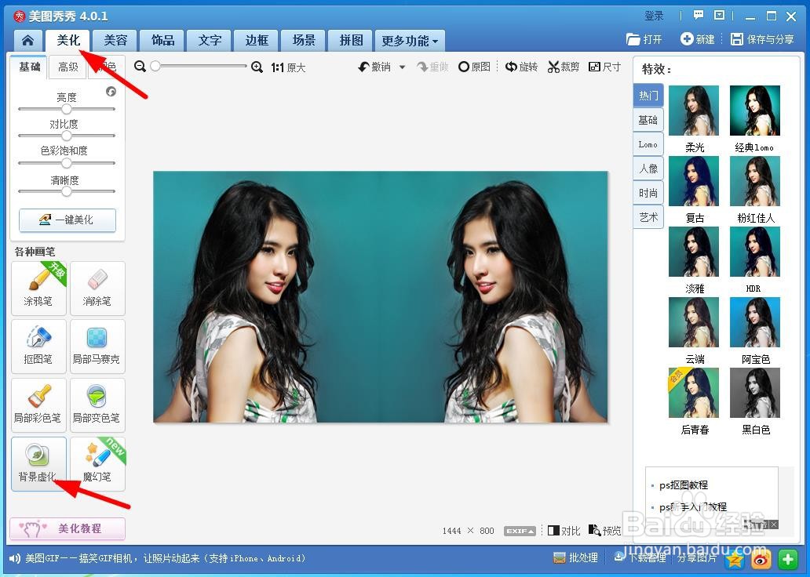Toggle 对比 compare view
The width and height of the screenshot is (810, 577).
coord(564,531)
